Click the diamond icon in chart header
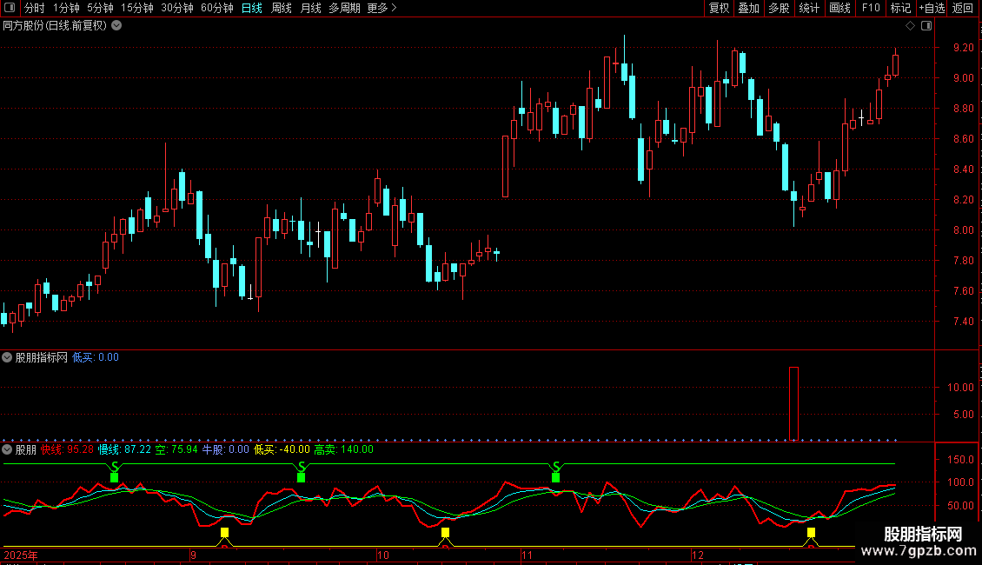The width and height of the screenshot is (982, 565). [x=911, y=26]
